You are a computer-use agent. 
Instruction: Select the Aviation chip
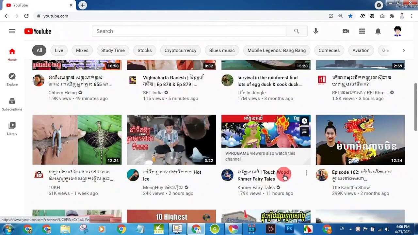pyautogui.click(x=361, y=50)
